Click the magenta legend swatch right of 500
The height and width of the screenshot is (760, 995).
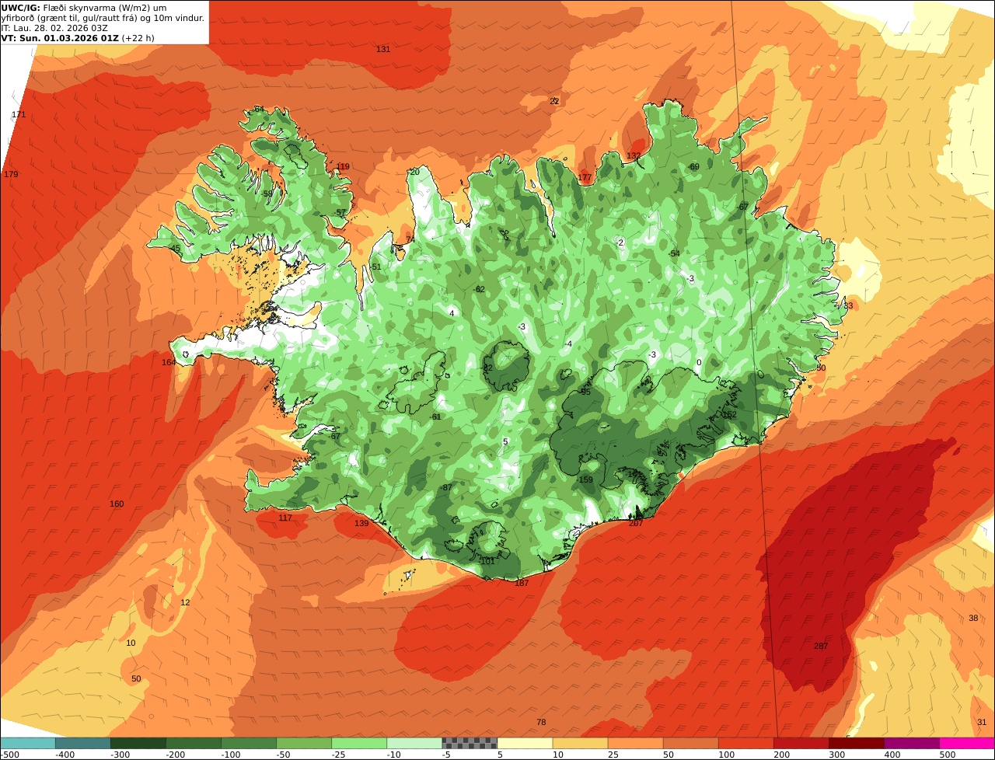[967, 744]
